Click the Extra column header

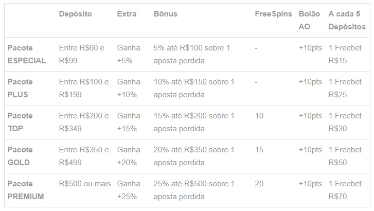pos(127,14)
